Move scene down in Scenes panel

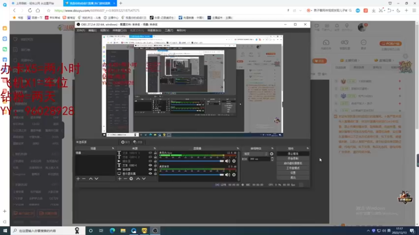tap(96, 179)
